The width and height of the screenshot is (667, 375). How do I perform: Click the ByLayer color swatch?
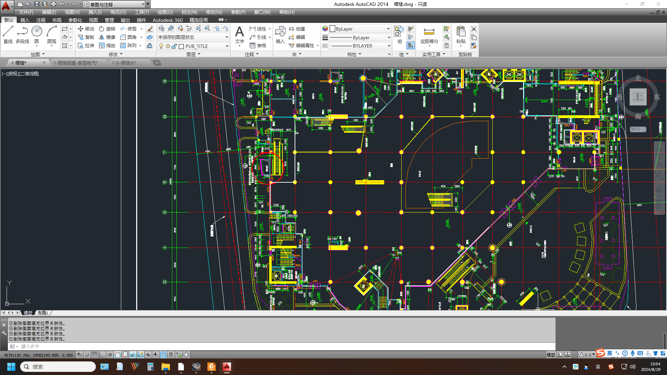[332, 29]
